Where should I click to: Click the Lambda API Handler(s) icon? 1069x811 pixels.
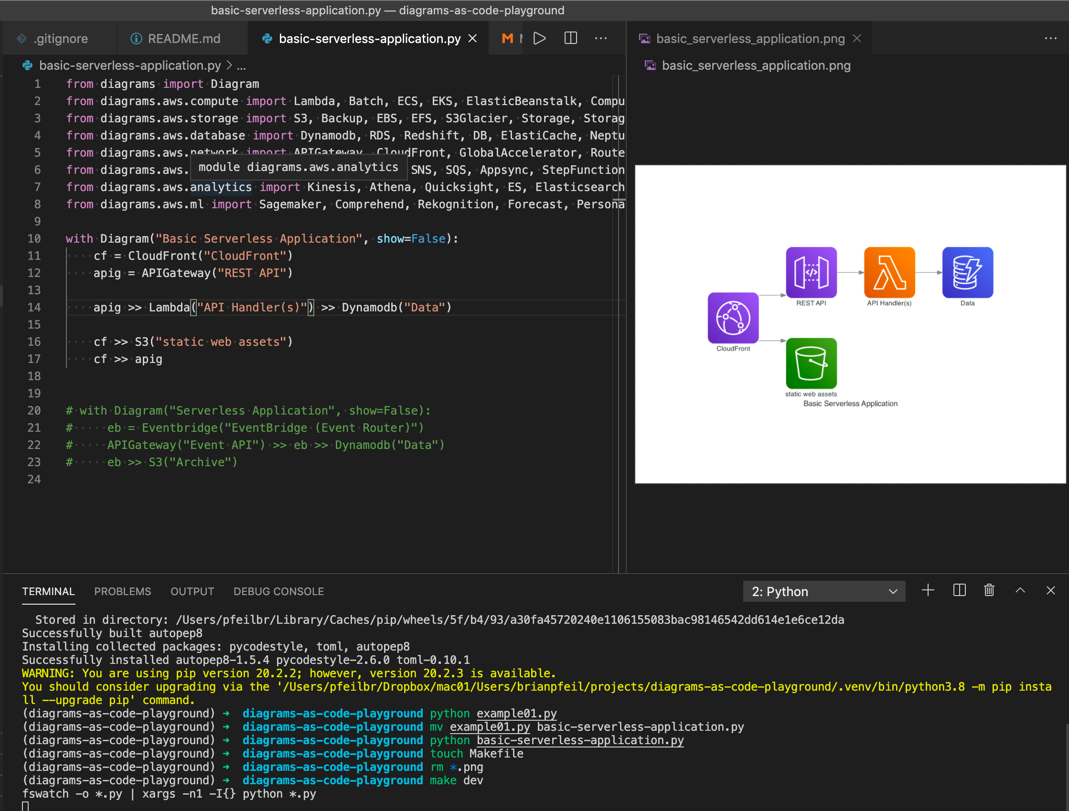click(x=889, y=272)
